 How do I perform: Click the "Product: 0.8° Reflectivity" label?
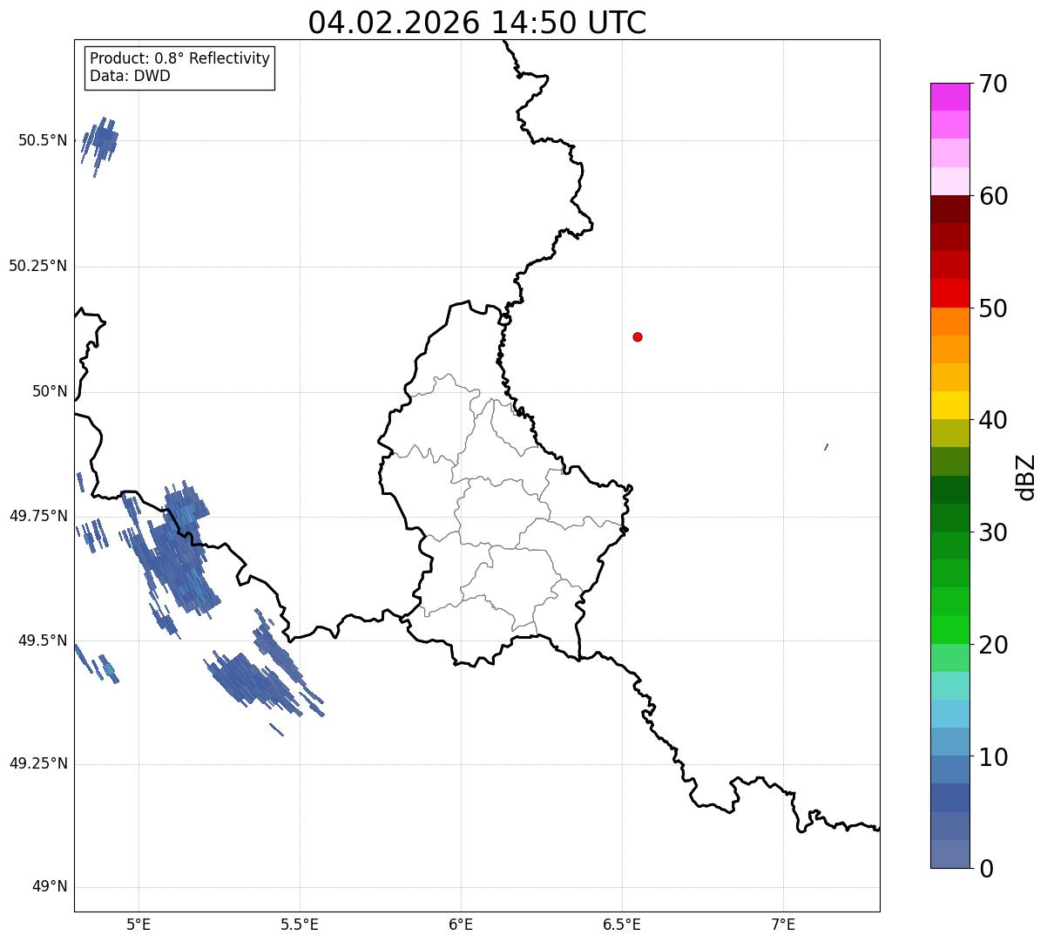pos(180,58)
